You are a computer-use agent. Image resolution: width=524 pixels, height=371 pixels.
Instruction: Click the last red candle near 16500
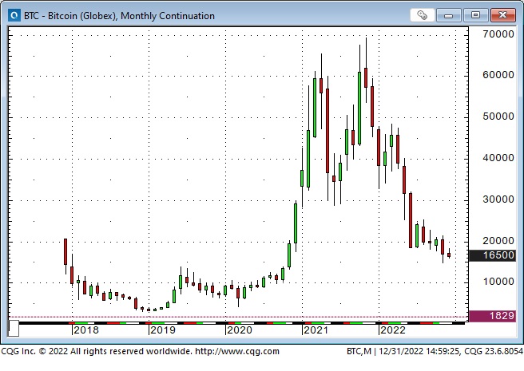click(449, 255)
